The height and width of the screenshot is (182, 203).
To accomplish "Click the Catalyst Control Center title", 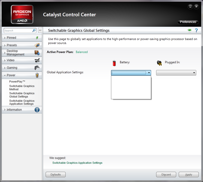I will [x=69, y=14].
